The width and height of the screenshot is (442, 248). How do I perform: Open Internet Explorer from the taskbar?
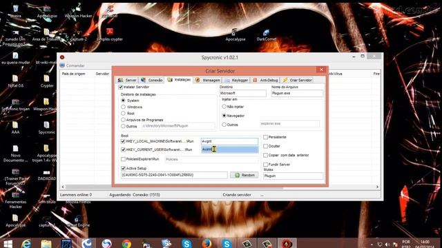[26, 243]
